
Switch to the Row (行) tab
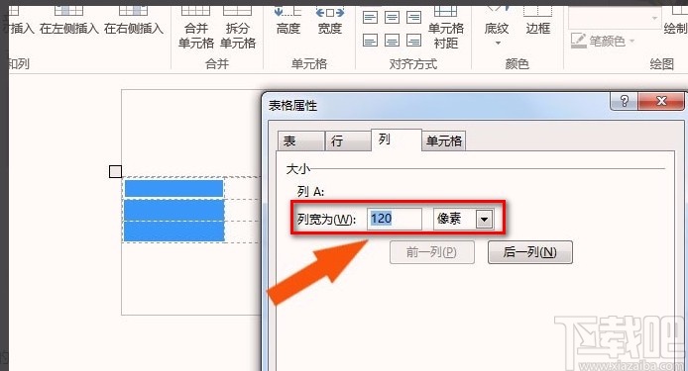tap(348, 141)
